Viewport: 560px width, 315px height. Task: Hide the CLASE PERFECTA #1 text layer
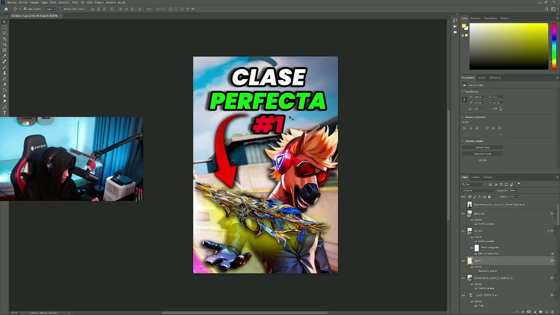[x=463, y=295]
